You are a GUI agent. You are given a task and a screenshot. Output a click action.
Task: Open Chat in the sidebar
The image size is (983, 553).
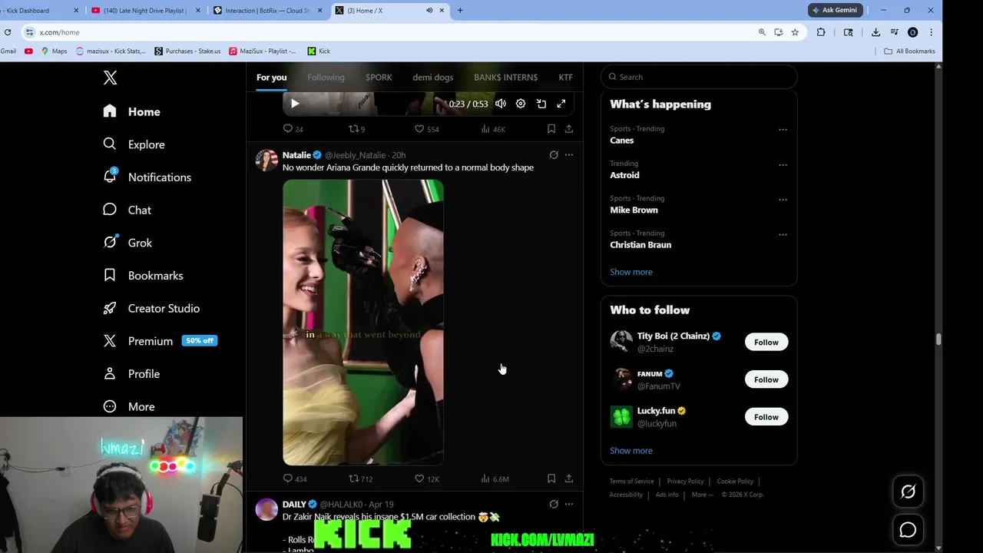point(127,210)
